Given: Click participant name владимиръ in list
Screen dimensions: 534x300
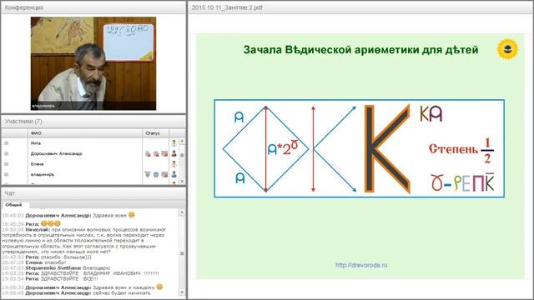Looking at the screenshot, I should pyautogui.click(x=43, y=174).
